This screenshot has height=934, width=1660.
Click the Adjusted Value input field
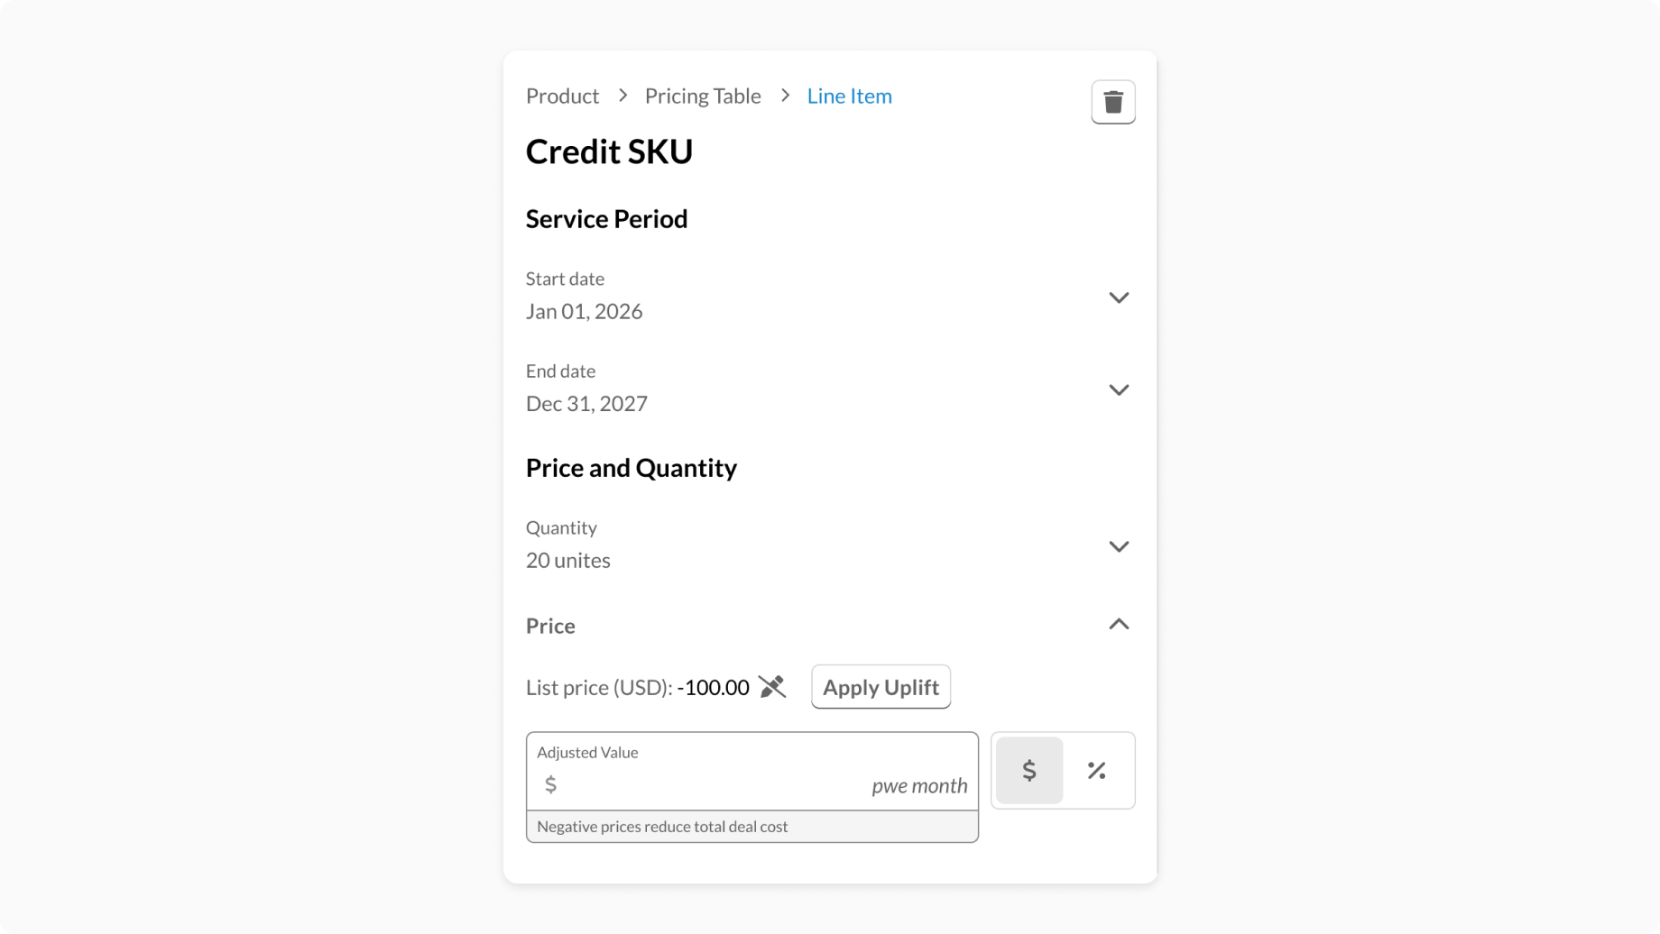tap(713, 785)
